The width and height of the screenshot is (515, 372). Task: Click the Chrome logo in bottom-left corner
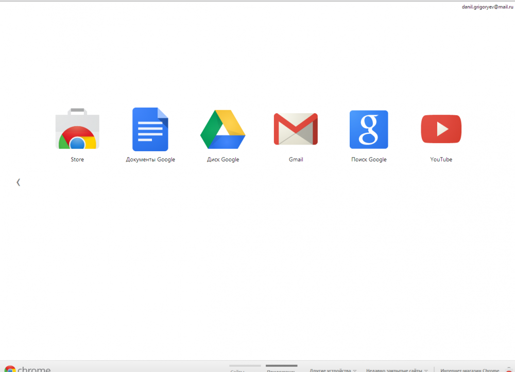(x=10, y=369)
